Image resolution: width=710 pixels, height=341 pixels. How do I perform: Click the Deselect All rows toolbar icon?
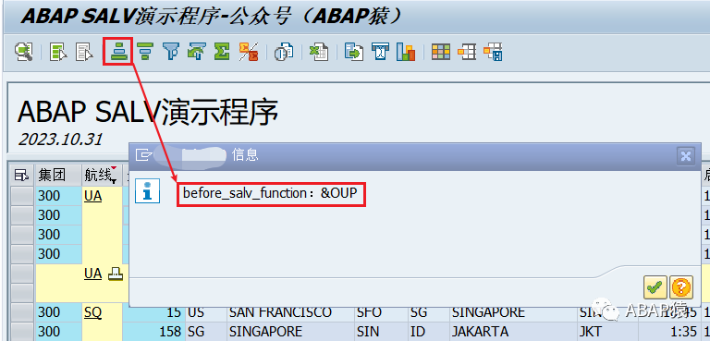84,52
